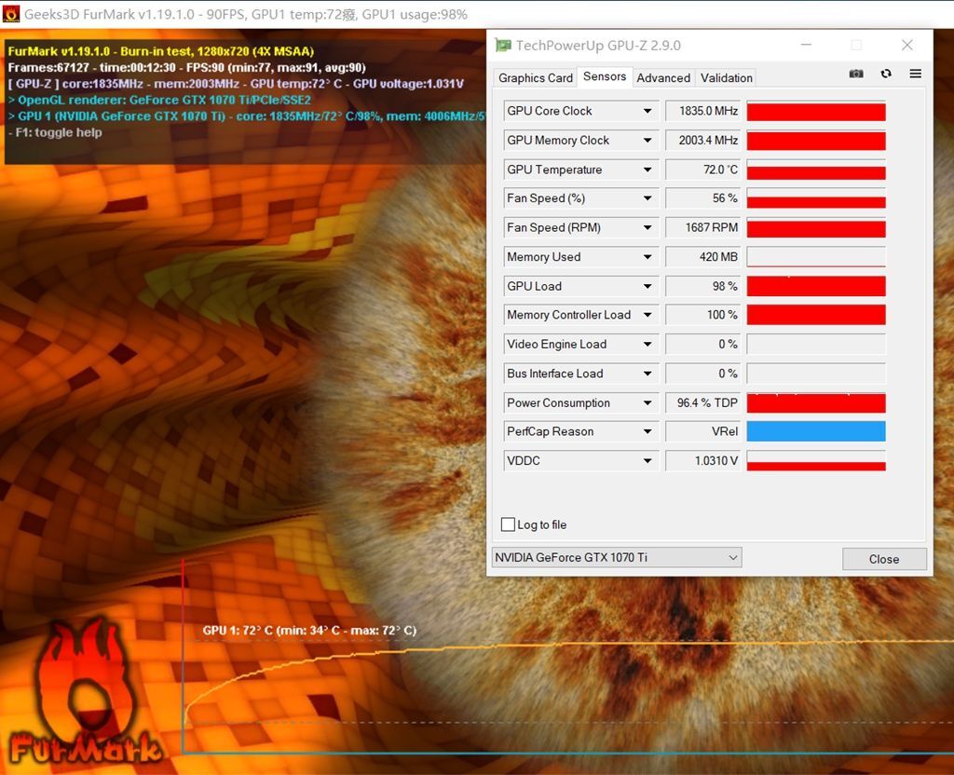Open the NVIDIA GeForce GTX 1070 Ti selector
This screenshot has height=775, width=954.
click(x=617, y=557)
